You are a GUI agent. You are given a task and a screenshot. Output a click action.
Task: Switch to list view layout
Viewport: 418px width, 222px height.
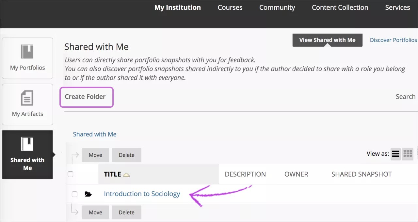coord(395,154)
